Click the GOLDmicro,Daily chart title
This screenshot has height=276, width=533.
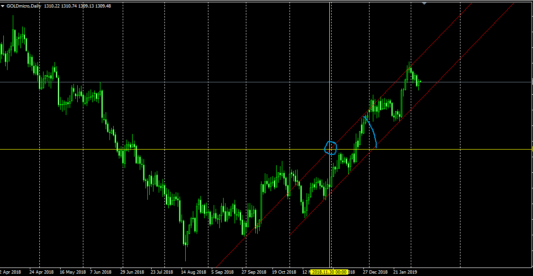tap(24, 6)
